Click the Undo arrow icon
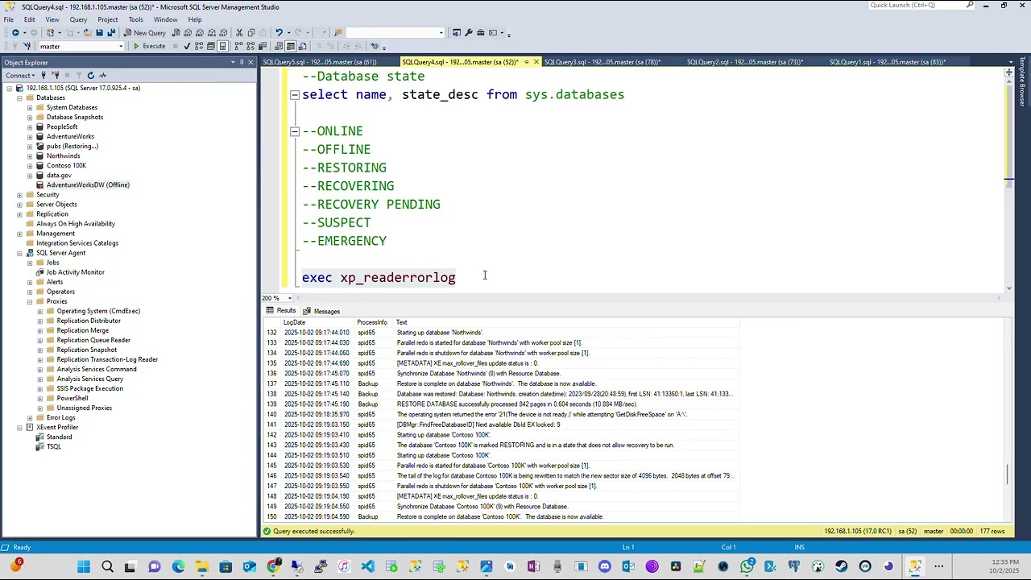The width and height of the screenshot is (1031, 580). (x=279, y=33)
